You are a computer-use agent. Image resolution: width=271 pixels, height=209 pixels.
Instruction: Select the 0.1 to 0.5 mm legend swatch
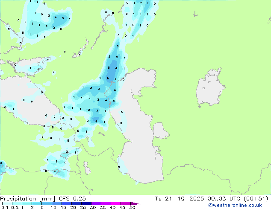(7, 203)
